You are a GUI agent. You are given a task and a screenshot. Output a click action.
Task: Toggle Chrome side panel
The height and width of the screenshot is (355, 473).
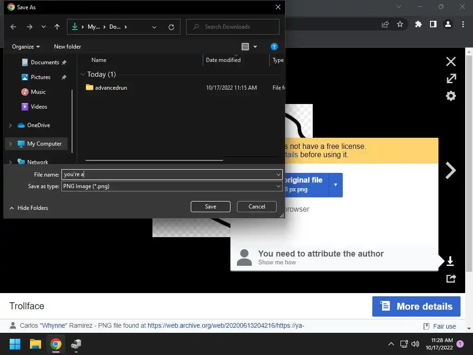tap(433, 24)
